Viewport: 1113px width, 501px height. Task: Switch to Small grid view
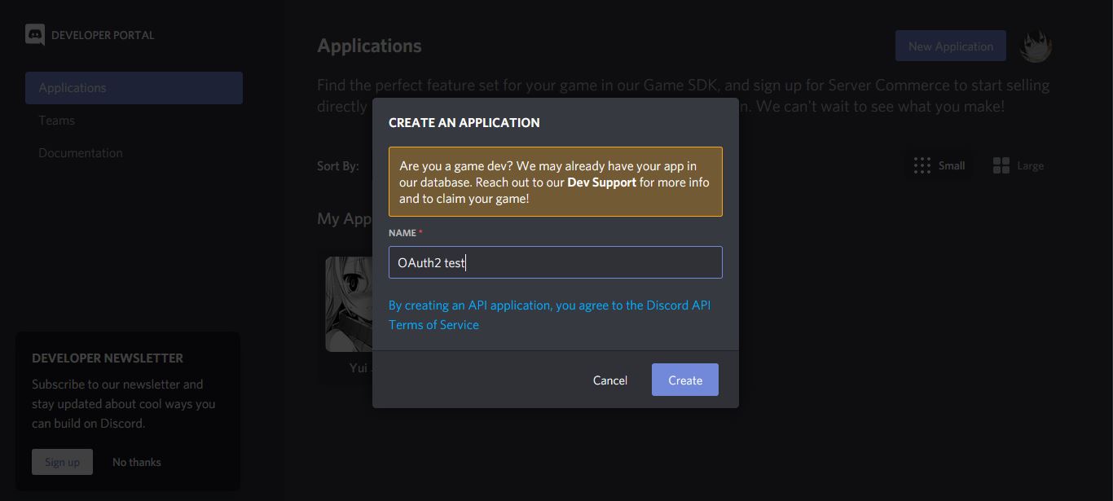pos(939,165)
